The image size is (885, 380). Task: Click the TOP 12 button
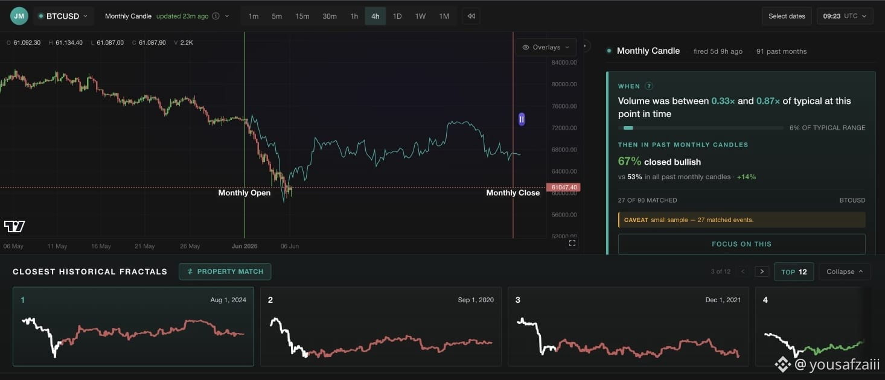click(x=794, y=271)
